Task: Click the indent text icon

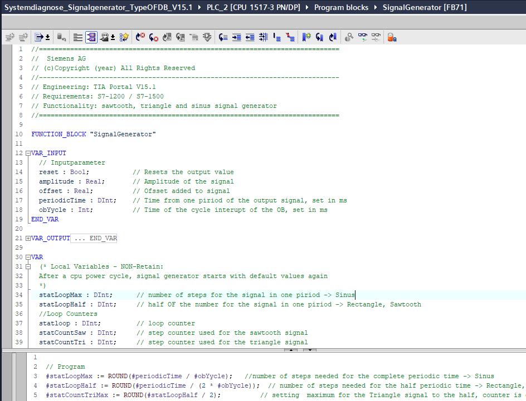Action: tap(236, 37)
